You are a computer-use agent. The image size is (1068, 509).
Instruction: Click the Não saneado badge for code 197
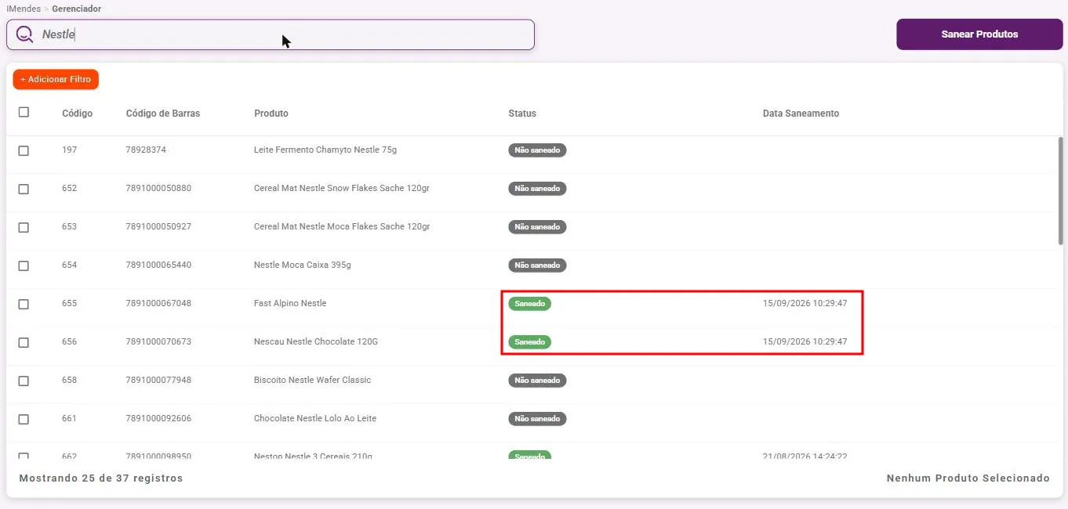pos(537,150)
